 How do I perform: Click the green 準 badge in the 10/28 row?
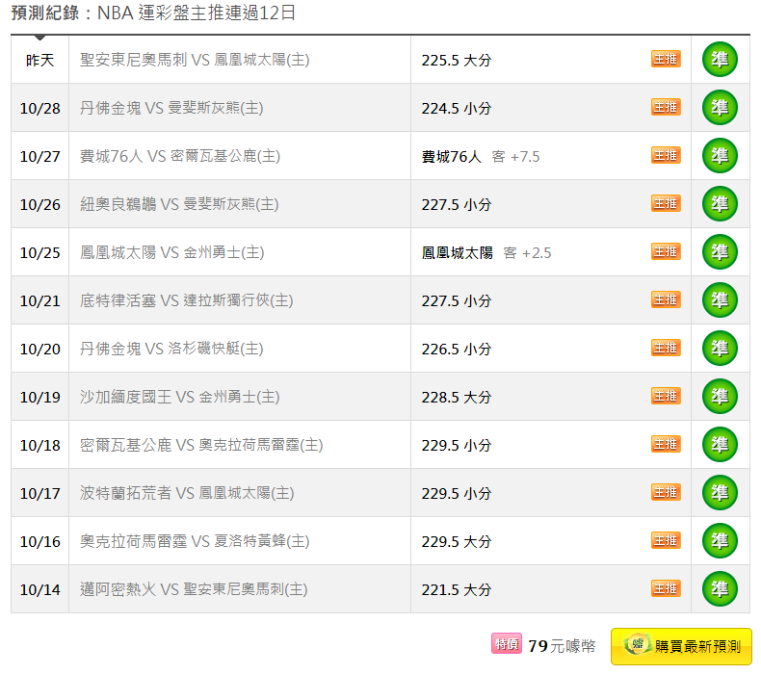(x=720, y=107)
